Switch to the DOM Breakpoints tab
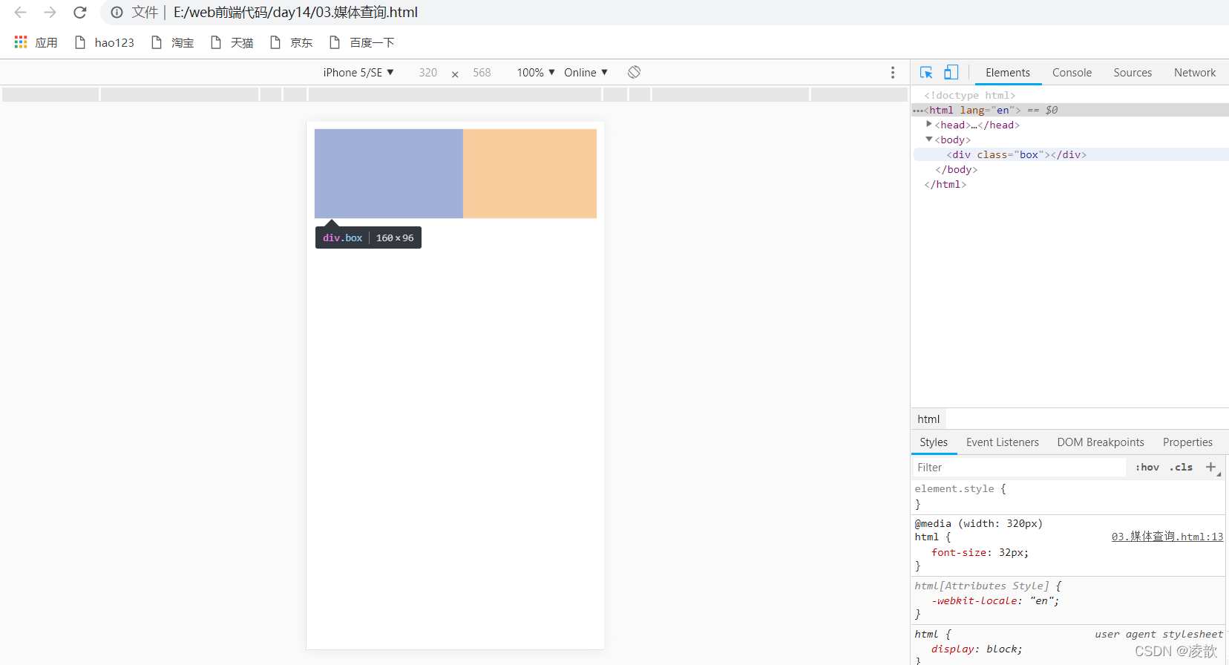1229x665 pixels. pyautogui.click(x=1101, y=442)
